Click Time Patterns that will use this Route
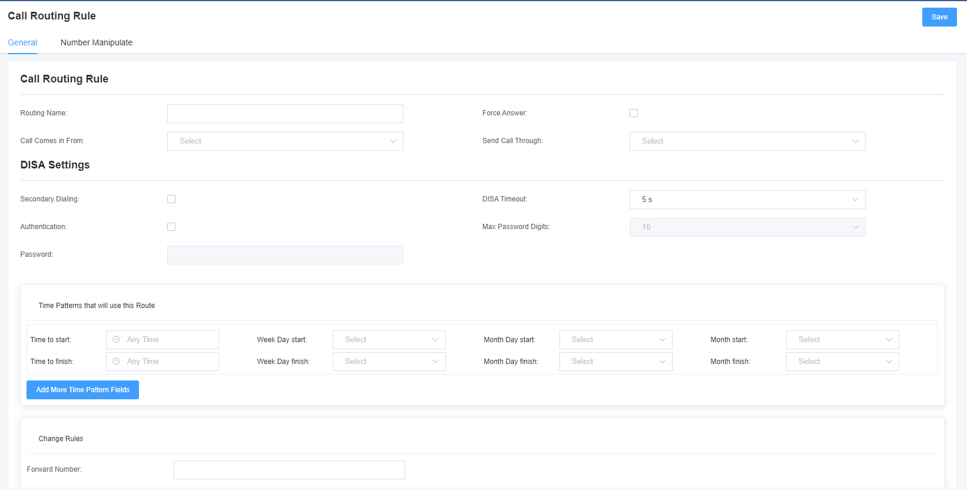The height and width of the screenshot is (490, 967). coord(97,306)
